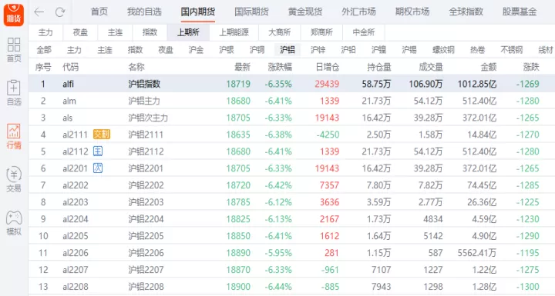Filter by 沪镍 product
This screenshot has height=296, width=555.
point(378,50)
